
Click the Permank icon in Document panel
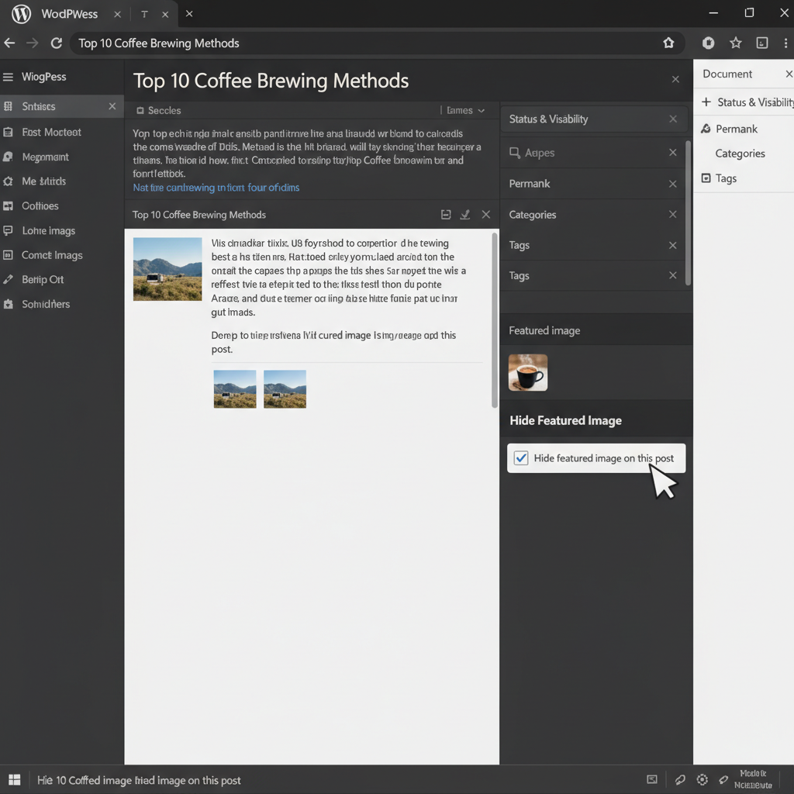(x=706, y=129)
